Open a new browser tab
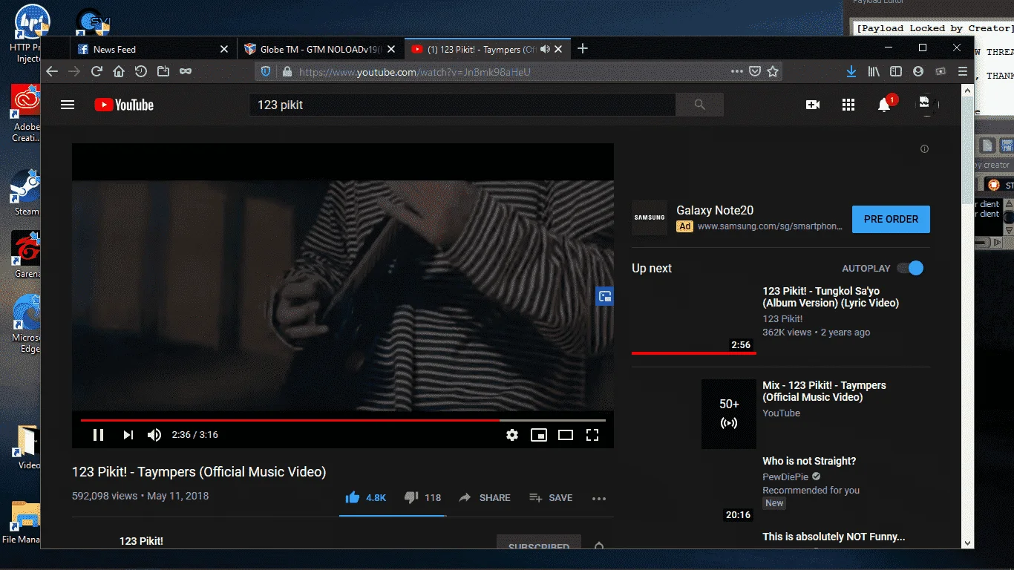Screen dimensions: 1014x570 (583, 48)
